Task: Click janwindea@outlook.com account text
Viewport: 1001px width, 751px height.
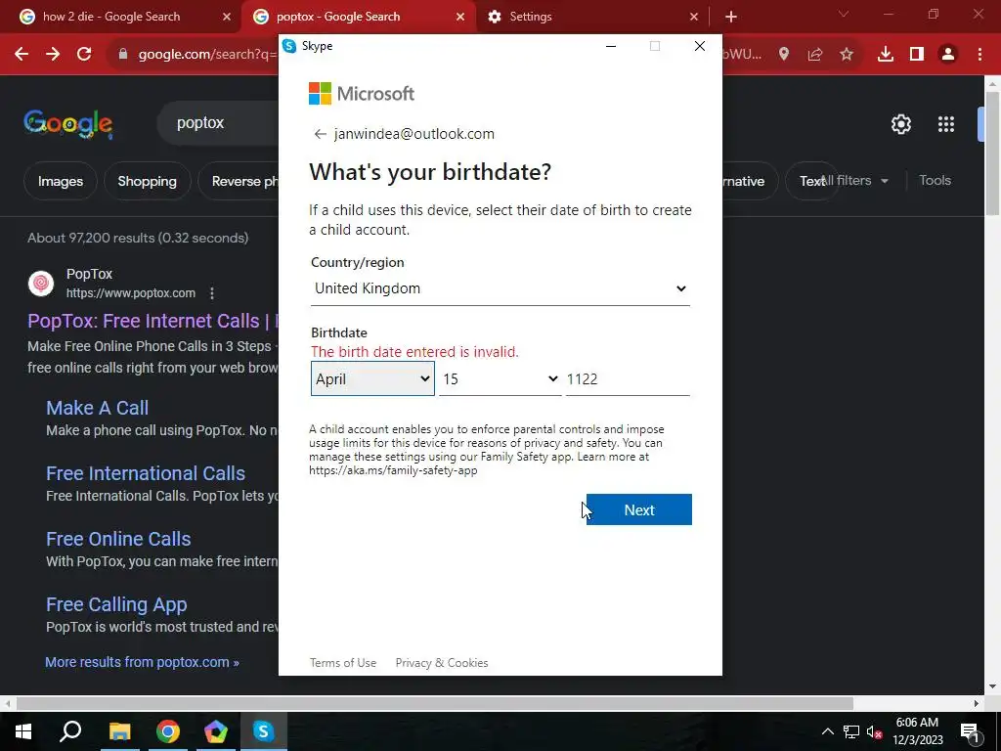Action: click(413, 134)
